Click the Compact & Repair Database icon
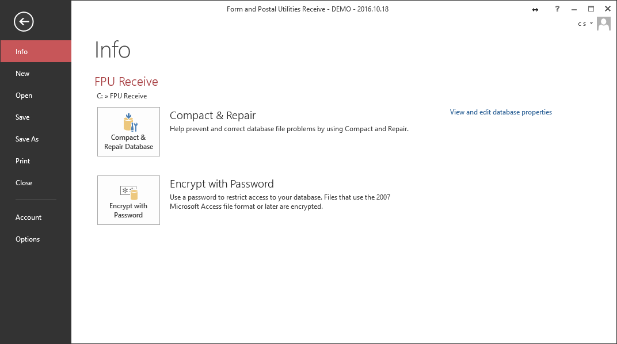This screenshot has width=617, height=344. click(128, 131)
